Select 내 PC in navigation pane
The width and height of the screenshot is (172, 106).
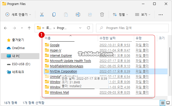20,56
